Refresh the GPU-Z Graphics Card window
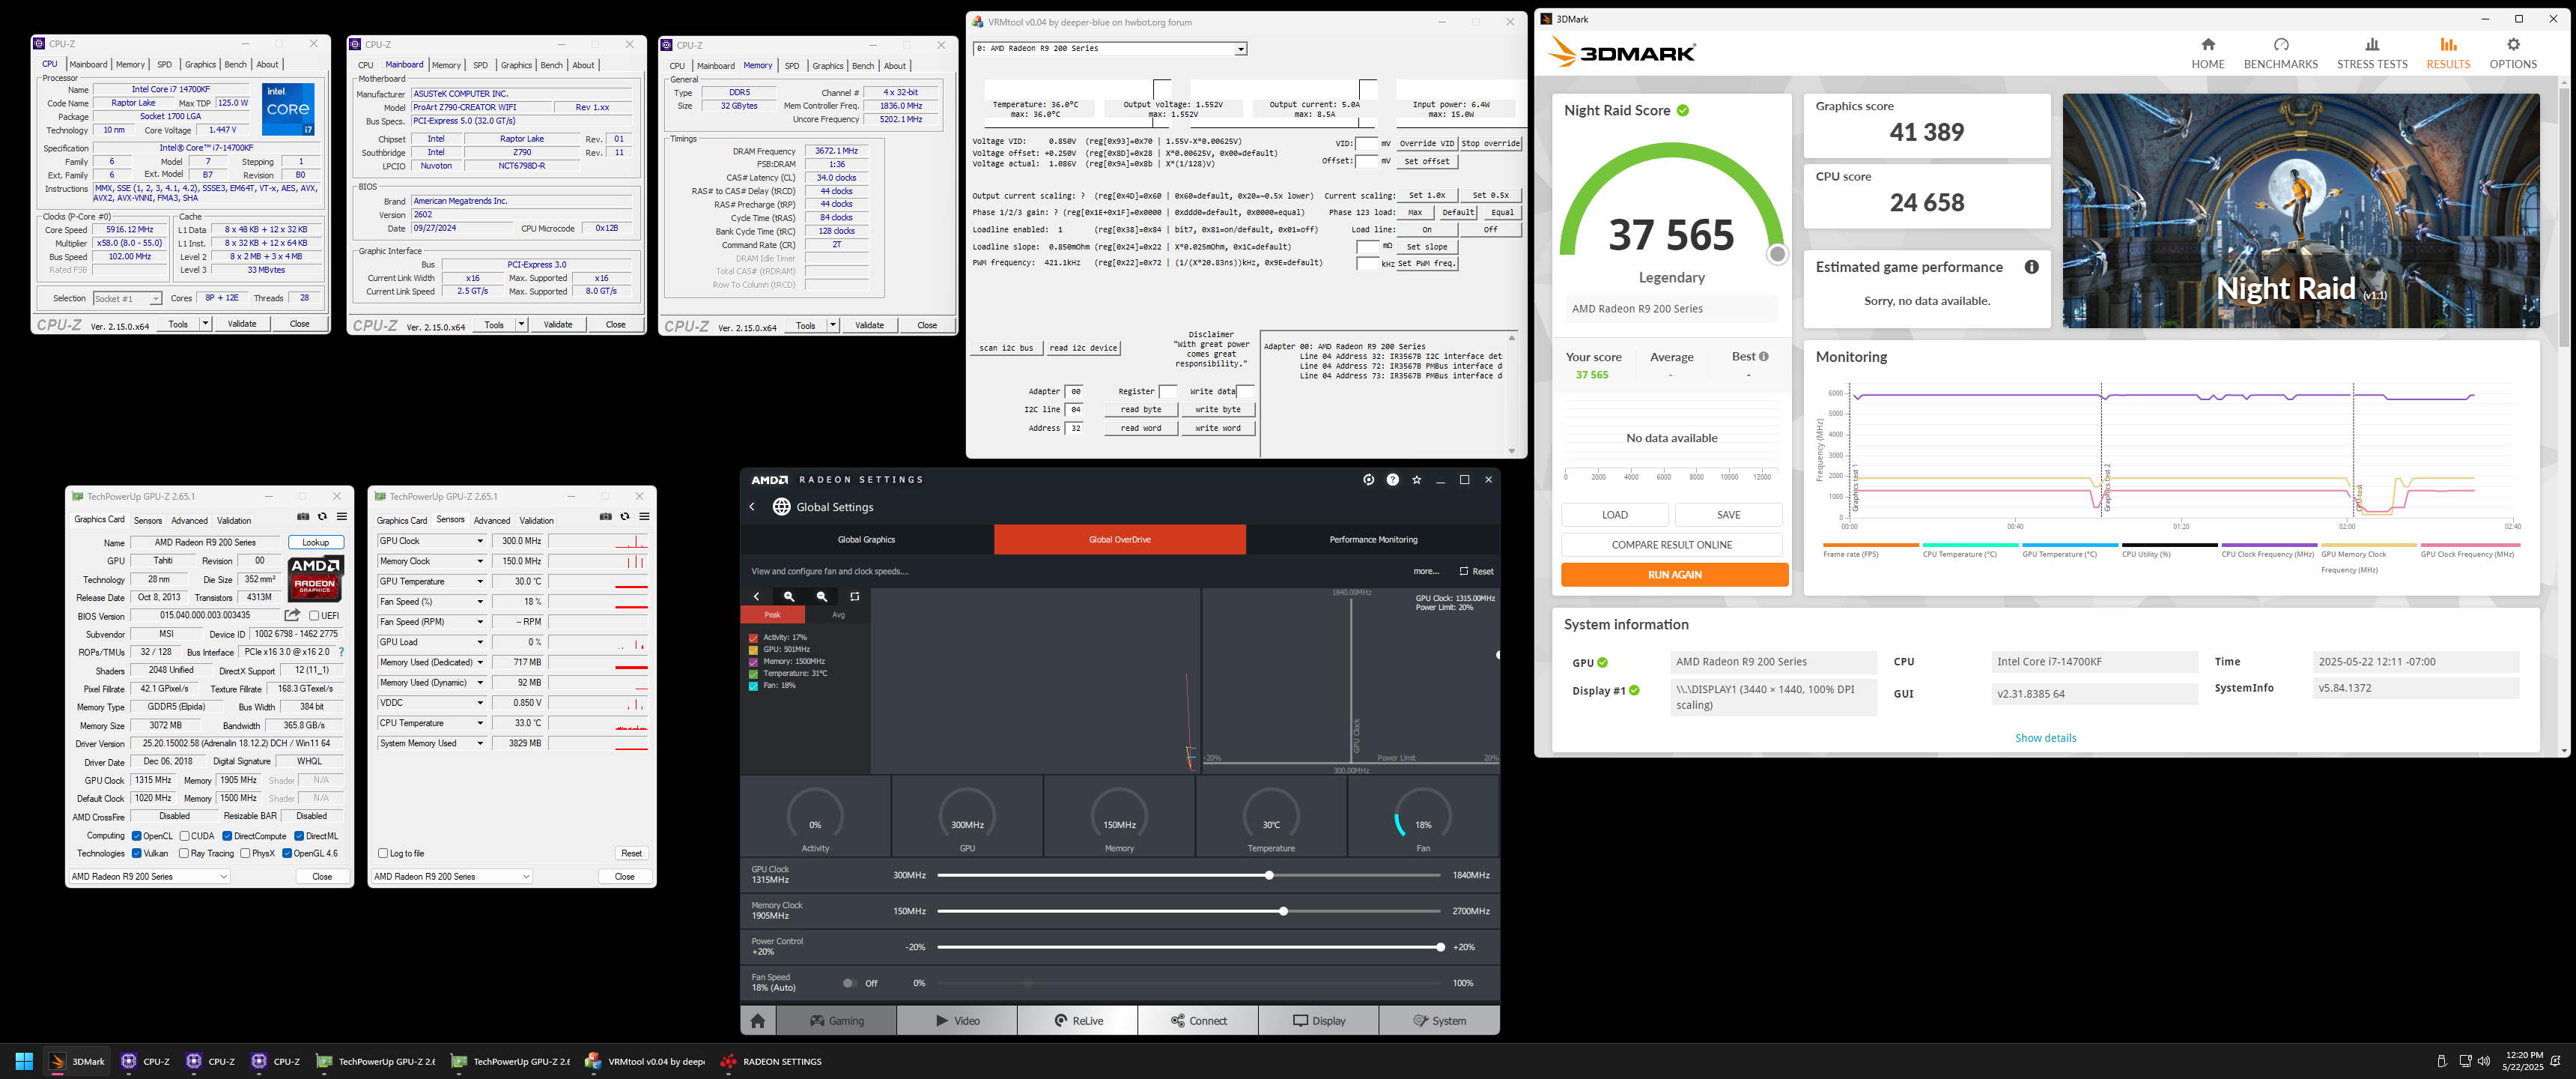Image resolution: width=2576 pixels, height=1079 pixels. point(322,516)
